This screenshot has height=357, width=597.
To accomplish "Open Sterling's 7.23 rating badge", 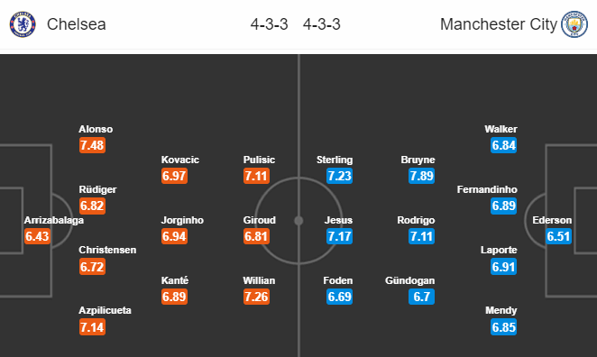I will point(339,176).
